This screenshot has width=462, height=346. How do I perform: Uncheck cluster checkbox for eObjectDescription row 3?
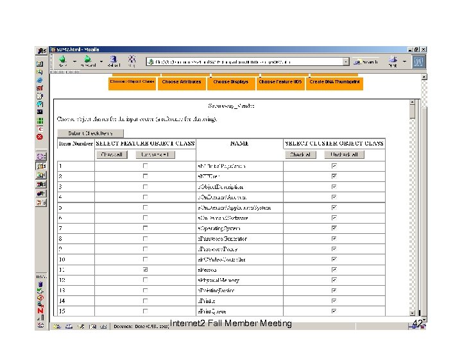click(334, 186)
